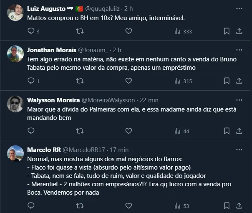Open more options on Walysson Moreira's tweet
Image resolution: width=252 pixels, height=213 pixels.
(239, 100)
